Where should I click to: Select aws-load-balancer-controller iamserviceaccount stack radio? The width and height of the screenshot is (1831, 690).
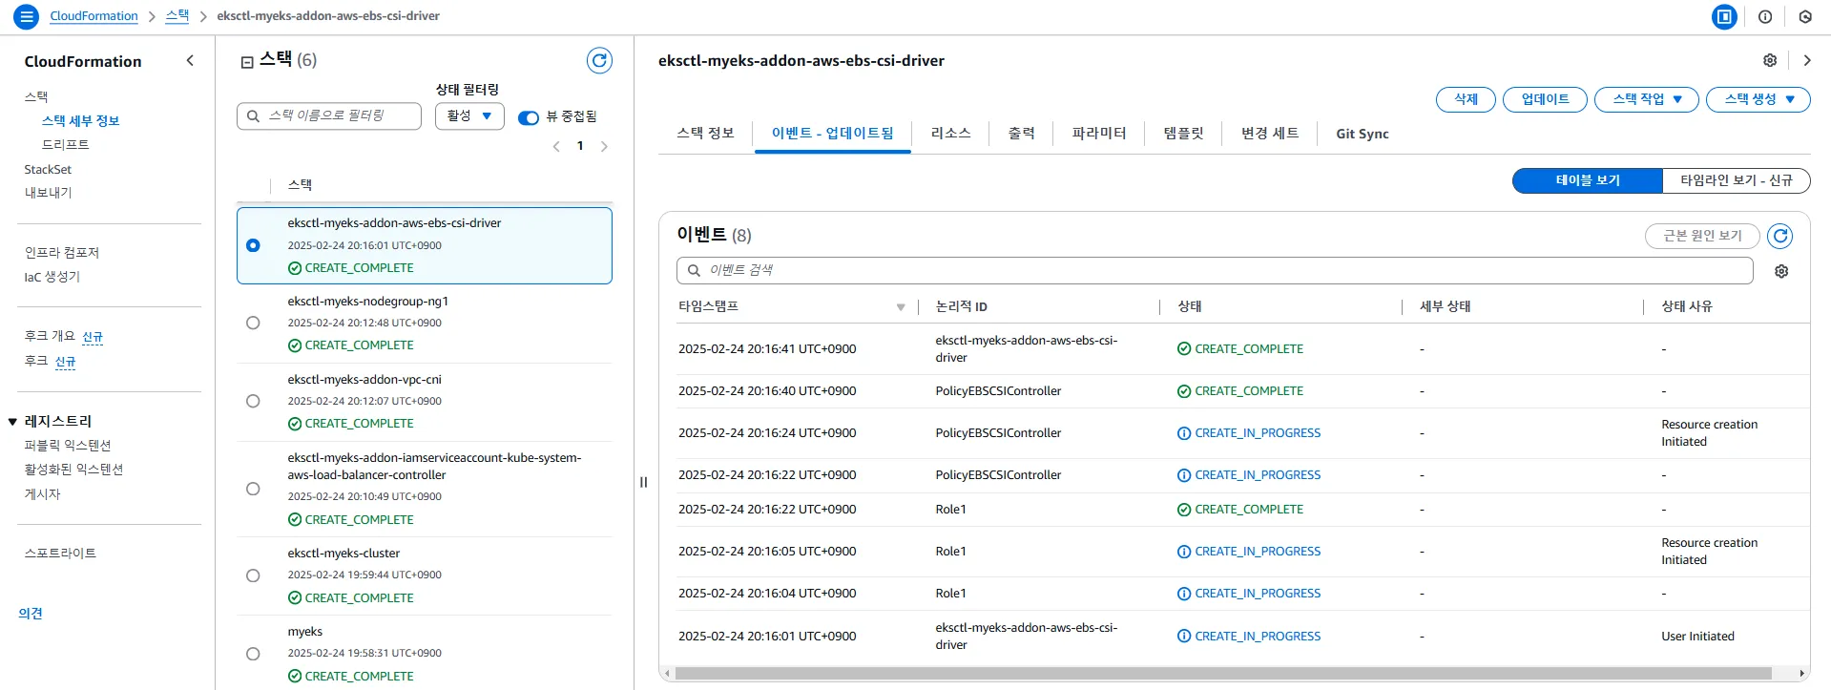coord(253,489)
